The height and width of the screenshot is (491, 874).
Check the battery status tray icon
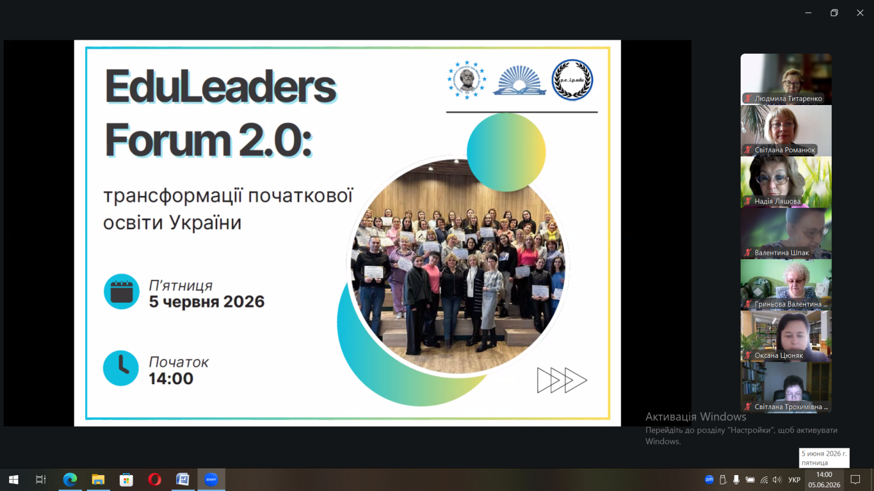(750, 479)
